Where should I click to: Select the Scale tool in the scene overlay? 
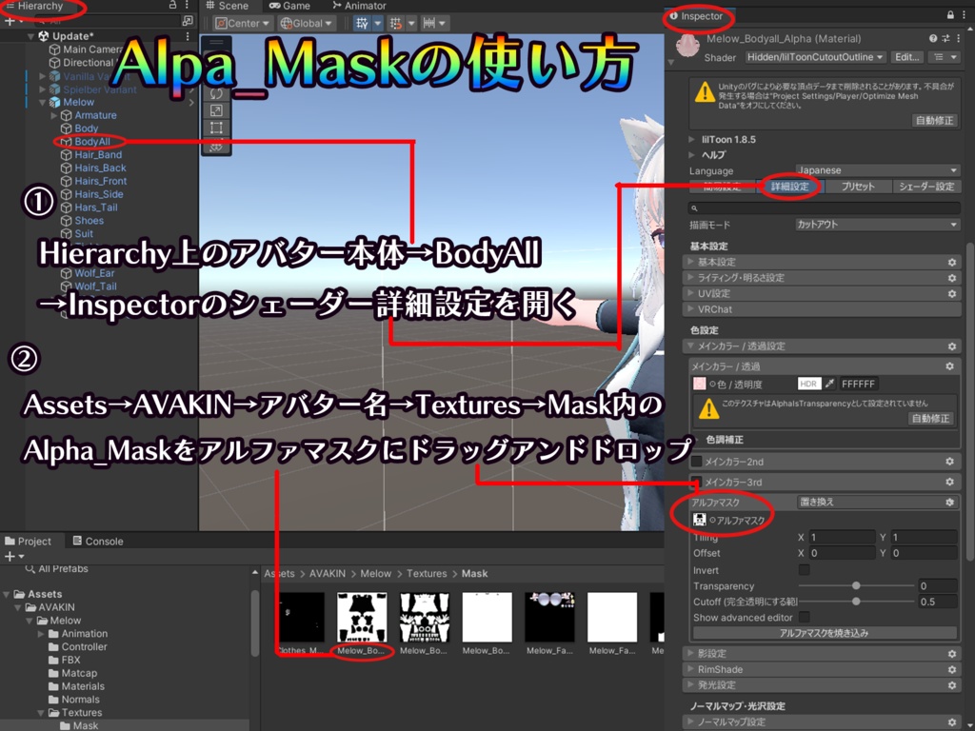[x=216, y=109]
